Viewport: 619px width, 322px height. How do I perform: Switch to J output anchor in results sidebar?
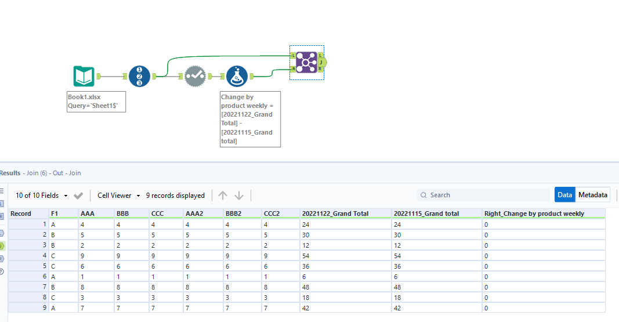pos(2,246)
